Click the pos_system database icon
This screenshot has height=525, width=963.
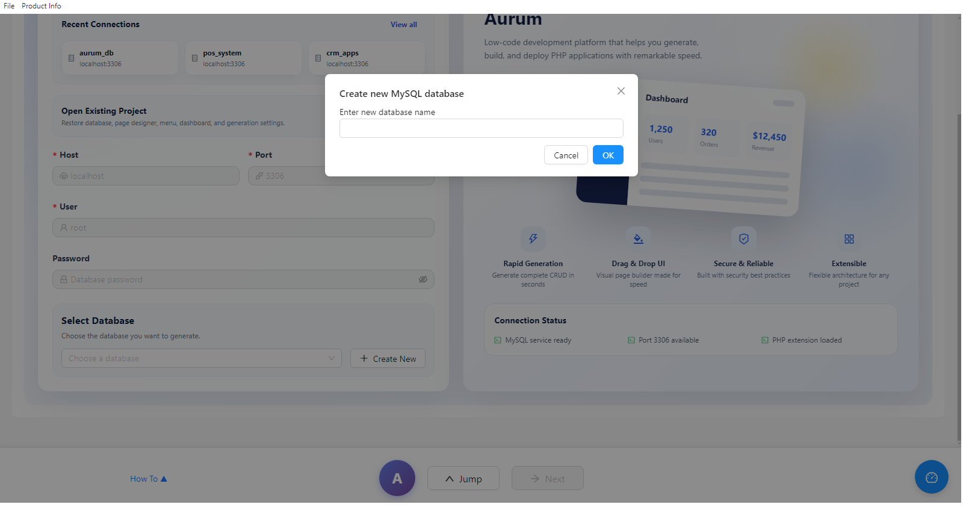[x=194, y=58]
